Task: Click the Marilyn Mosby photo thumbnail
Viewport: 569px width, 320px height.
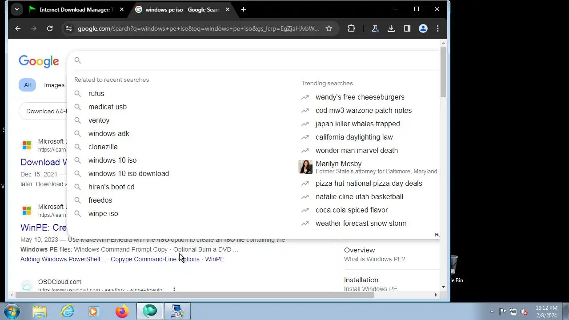Action: click(x=305, y=167)
